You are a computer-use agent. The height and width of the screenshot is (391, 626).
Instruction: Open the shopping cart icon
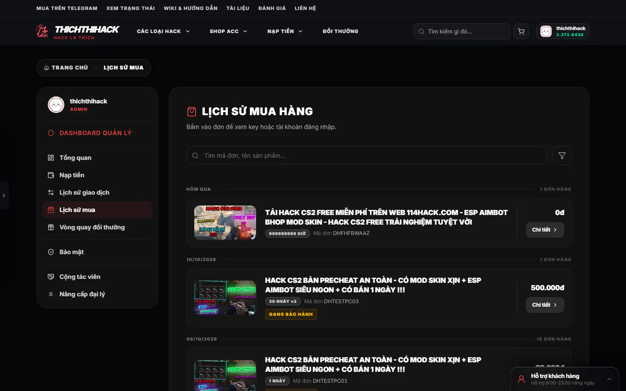click(521, 31)
